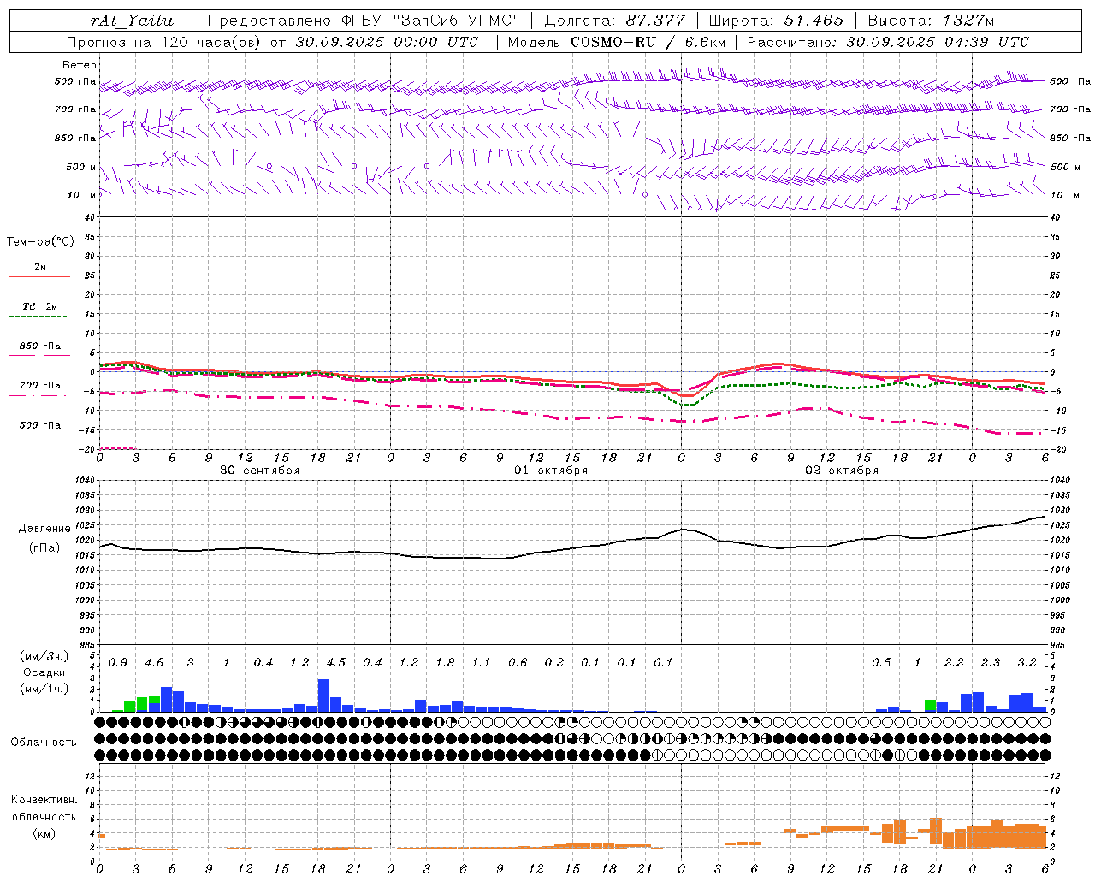
Task: Click the "Широта: 51.465" latitude value
Action: 776,21
